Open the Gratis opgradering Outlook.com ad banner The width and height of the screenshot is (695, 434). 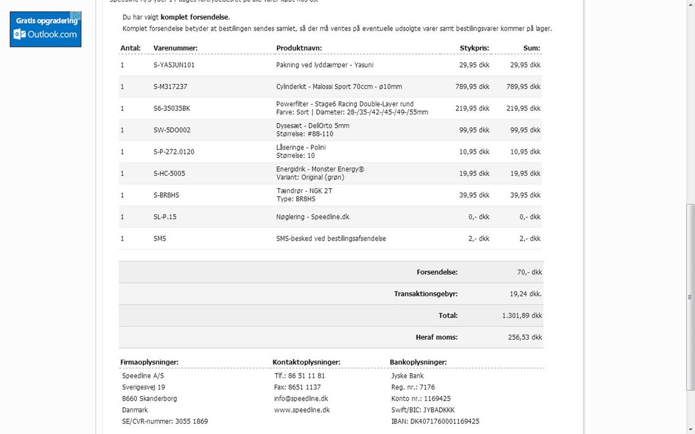point(46,28)
